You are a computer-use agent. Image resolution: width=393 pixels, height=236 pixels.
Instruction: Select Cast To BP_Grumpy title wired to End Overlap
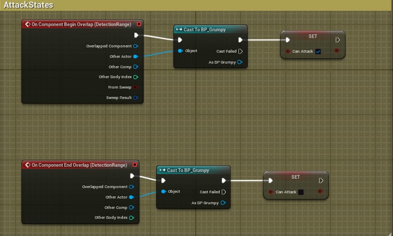(190, 170)
